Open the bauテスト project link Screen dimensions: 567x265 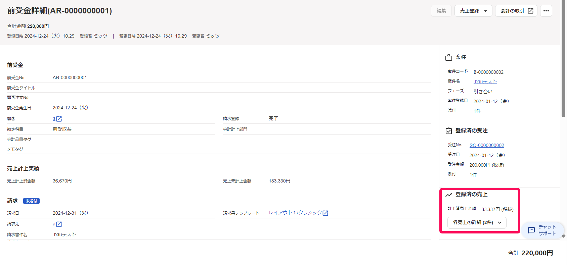(x=485, y=82)
